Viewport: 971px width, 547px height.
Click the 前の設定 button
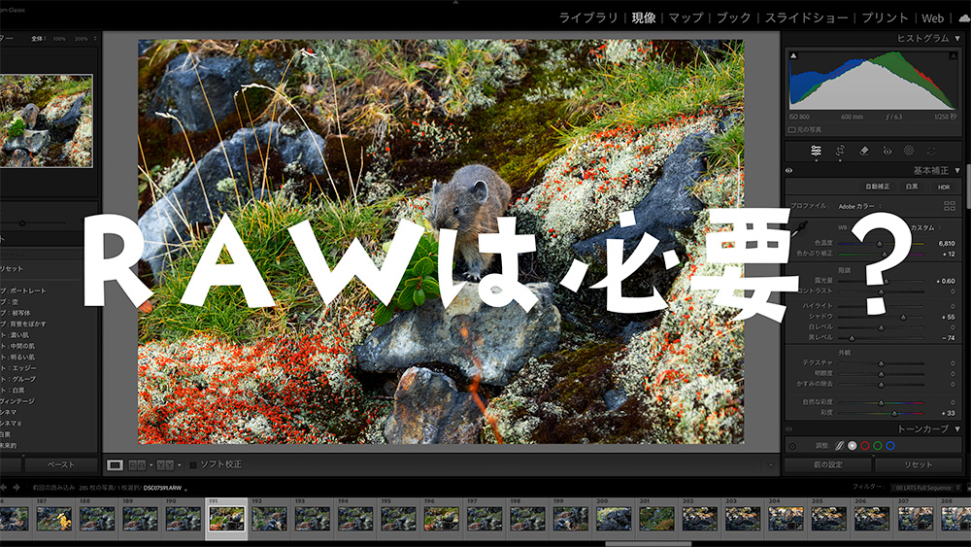(827, 465)
